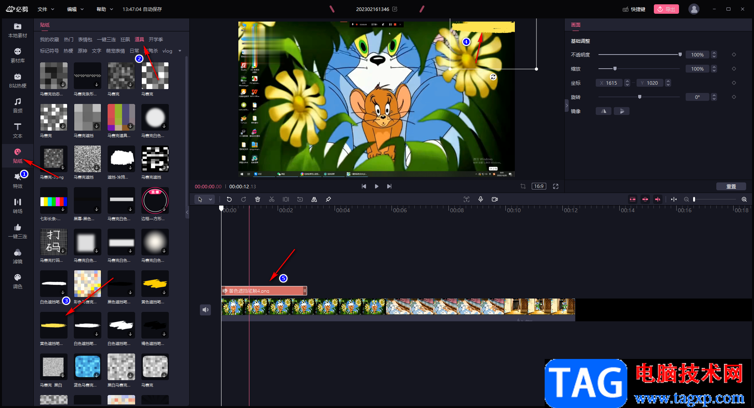The image size is (754, 408).
Task: Collapse the sticker panel with side handle
Action: (187, 212)
